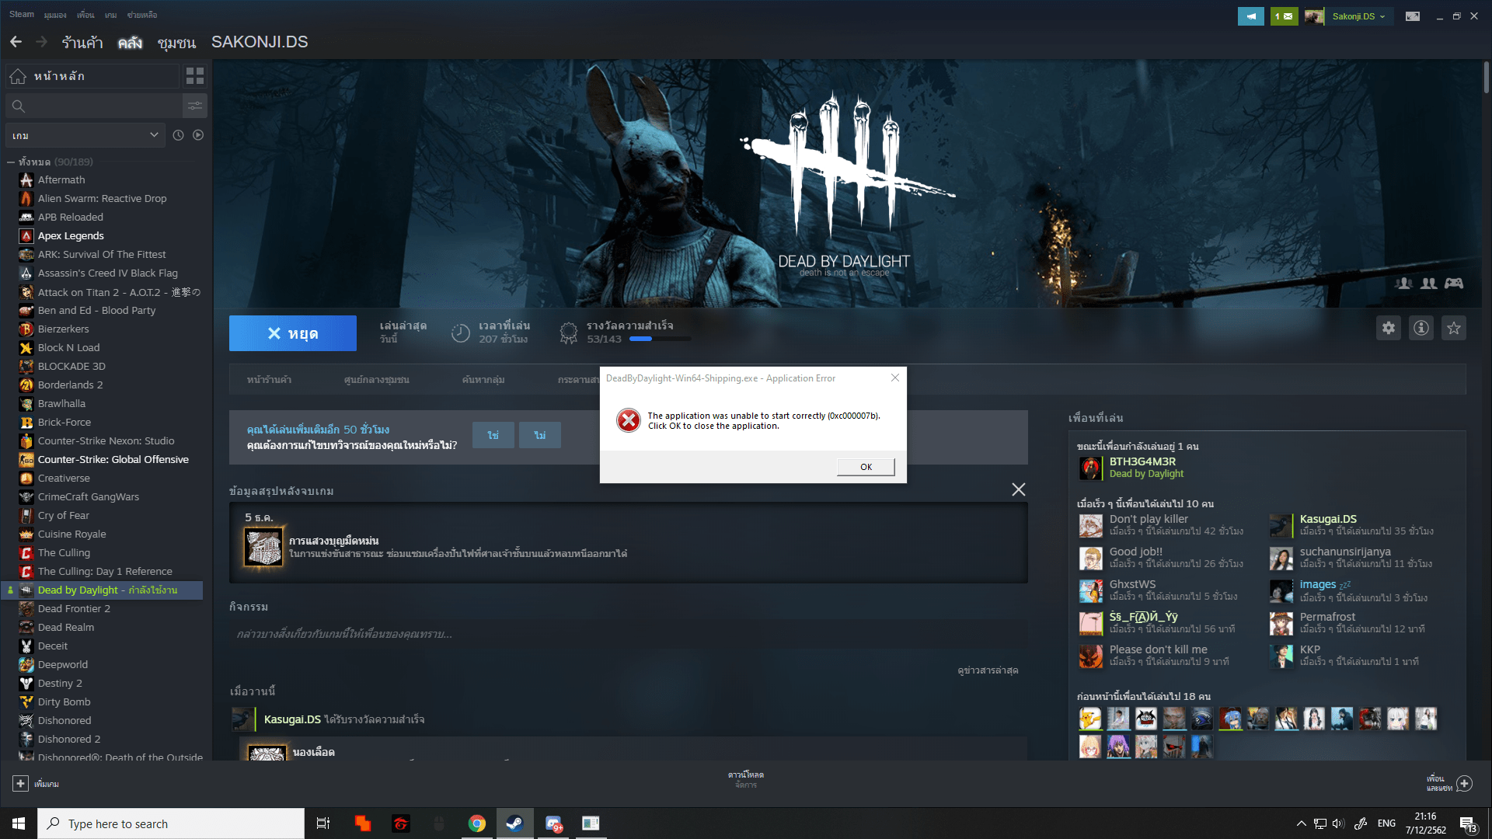Show controller support icon on banner
The image size is (1492, 839).
[1454, 284]
